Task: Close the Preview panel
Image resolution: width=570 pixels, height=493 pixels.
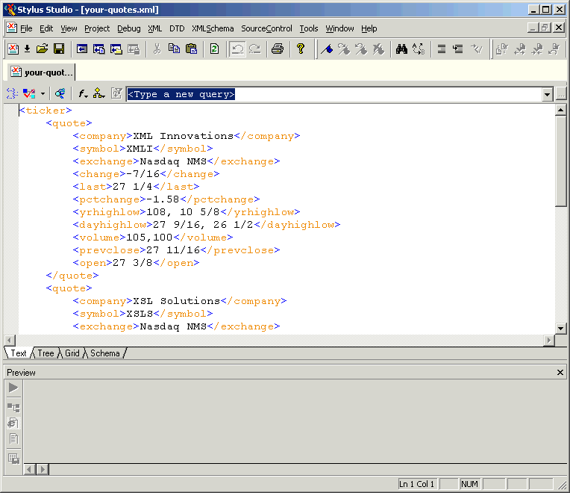Action: pos(560,372)
